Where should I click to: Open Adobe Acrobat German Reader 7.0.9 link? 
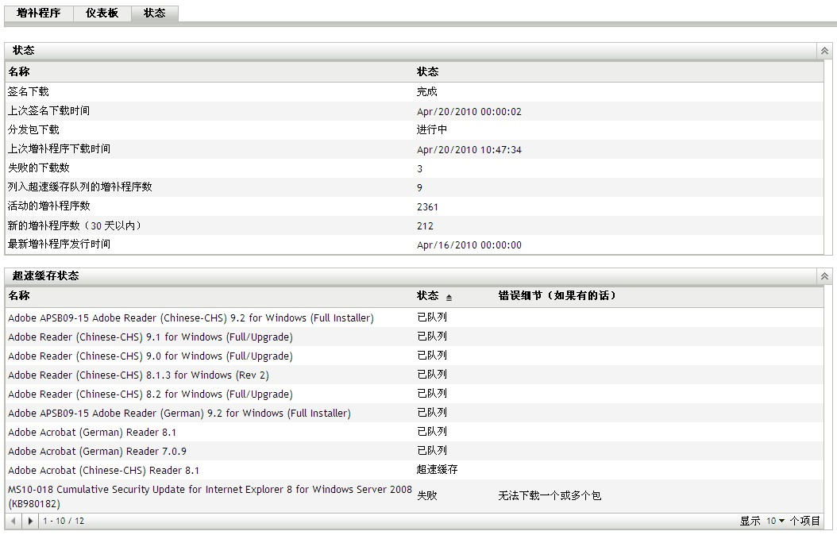[x=97, y=452]
